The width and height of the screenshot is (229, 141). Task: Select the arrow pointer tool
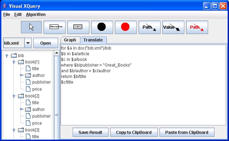[x=32, y=27]
